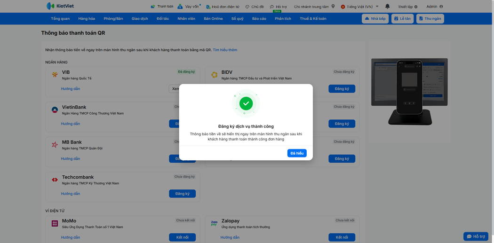Open the Giao dịch menu
Screen dimensions: 494x243
point(140,19)
